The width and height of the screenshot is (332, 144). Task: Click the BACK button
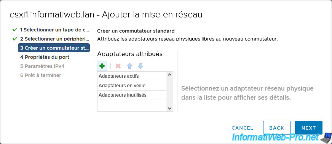(x=276, y=128)
